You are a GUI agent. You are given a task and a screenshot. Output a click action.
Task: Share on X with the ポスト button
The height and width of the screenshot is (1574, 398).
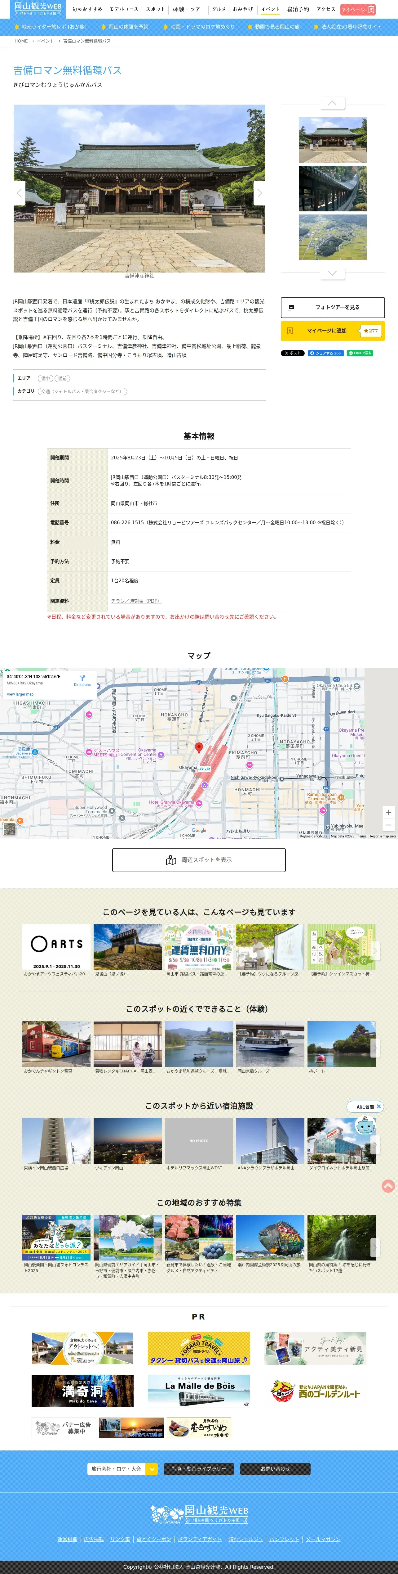[292, 353]
